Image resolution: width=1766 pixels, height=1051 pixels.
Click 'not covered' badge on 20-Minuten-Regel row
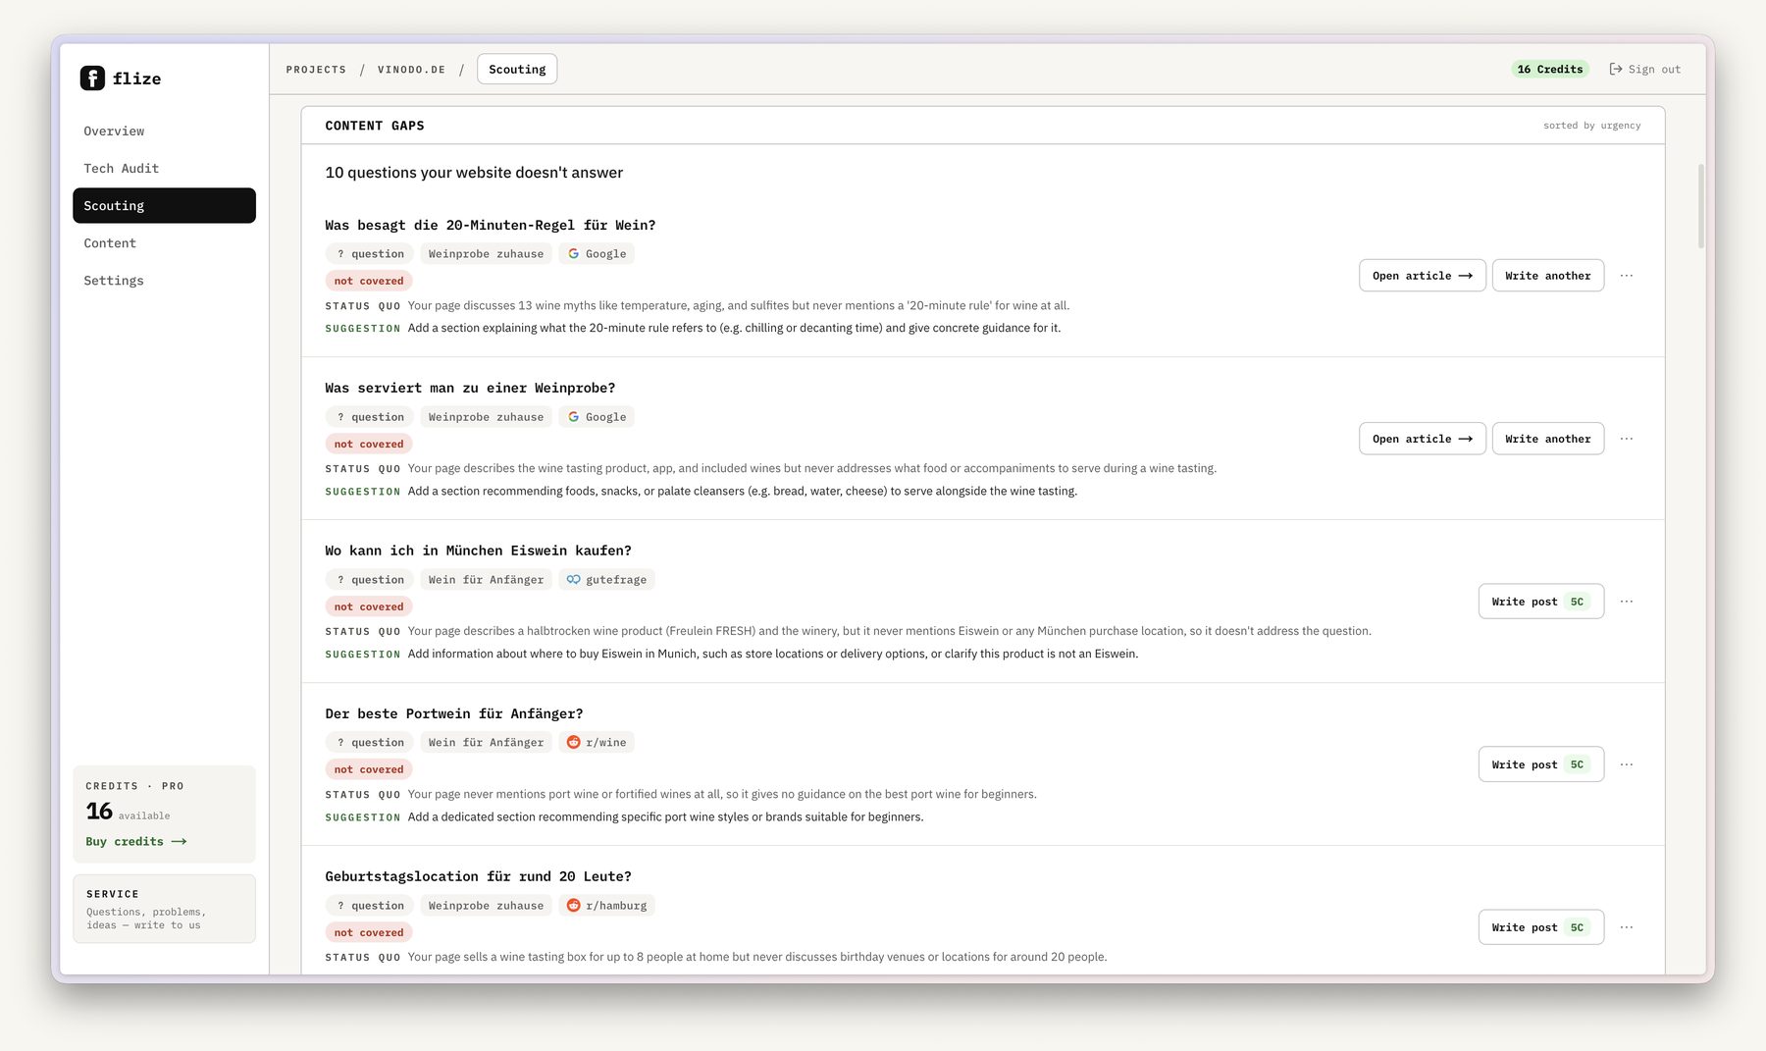tap(369, 281)
